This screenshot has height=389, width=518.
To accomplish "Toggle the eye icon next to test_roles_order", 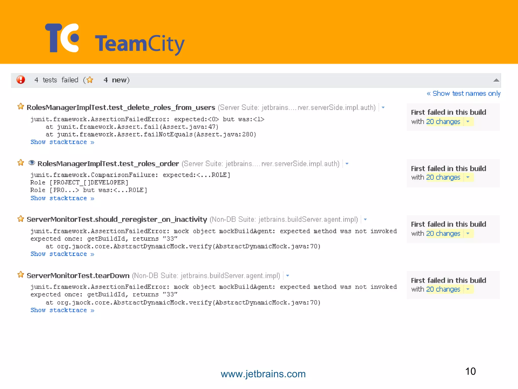I will pos(32,163).
